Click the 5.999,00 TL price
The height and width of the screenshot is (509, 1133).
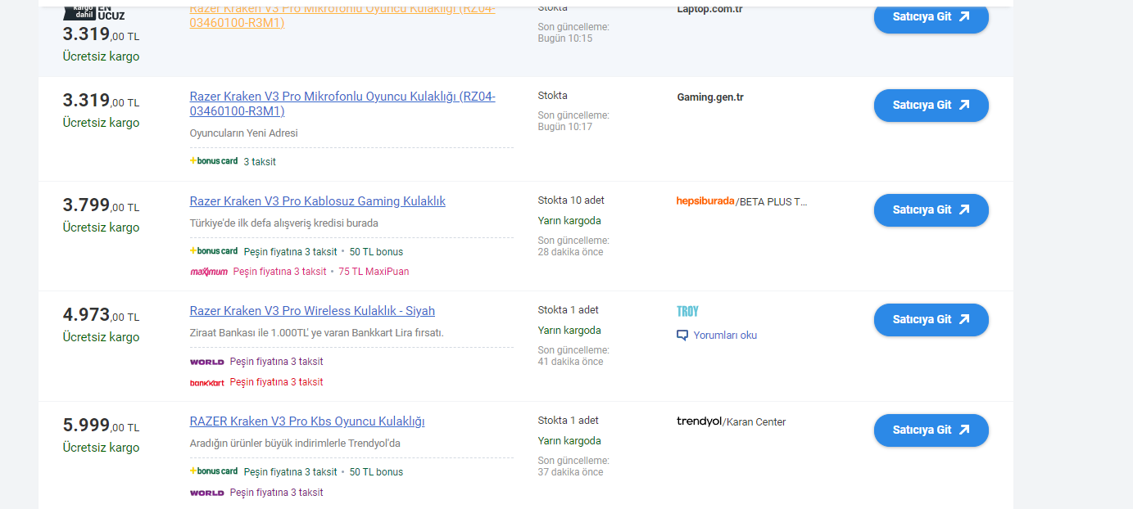pos(101,426)
